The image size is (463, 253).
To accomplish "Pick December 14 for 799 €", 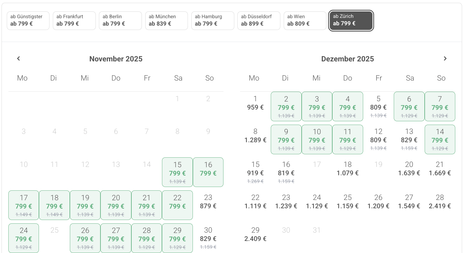I will coord(440,139).
